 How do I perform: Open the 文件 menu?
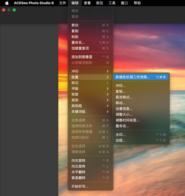[x=63, y=3]
